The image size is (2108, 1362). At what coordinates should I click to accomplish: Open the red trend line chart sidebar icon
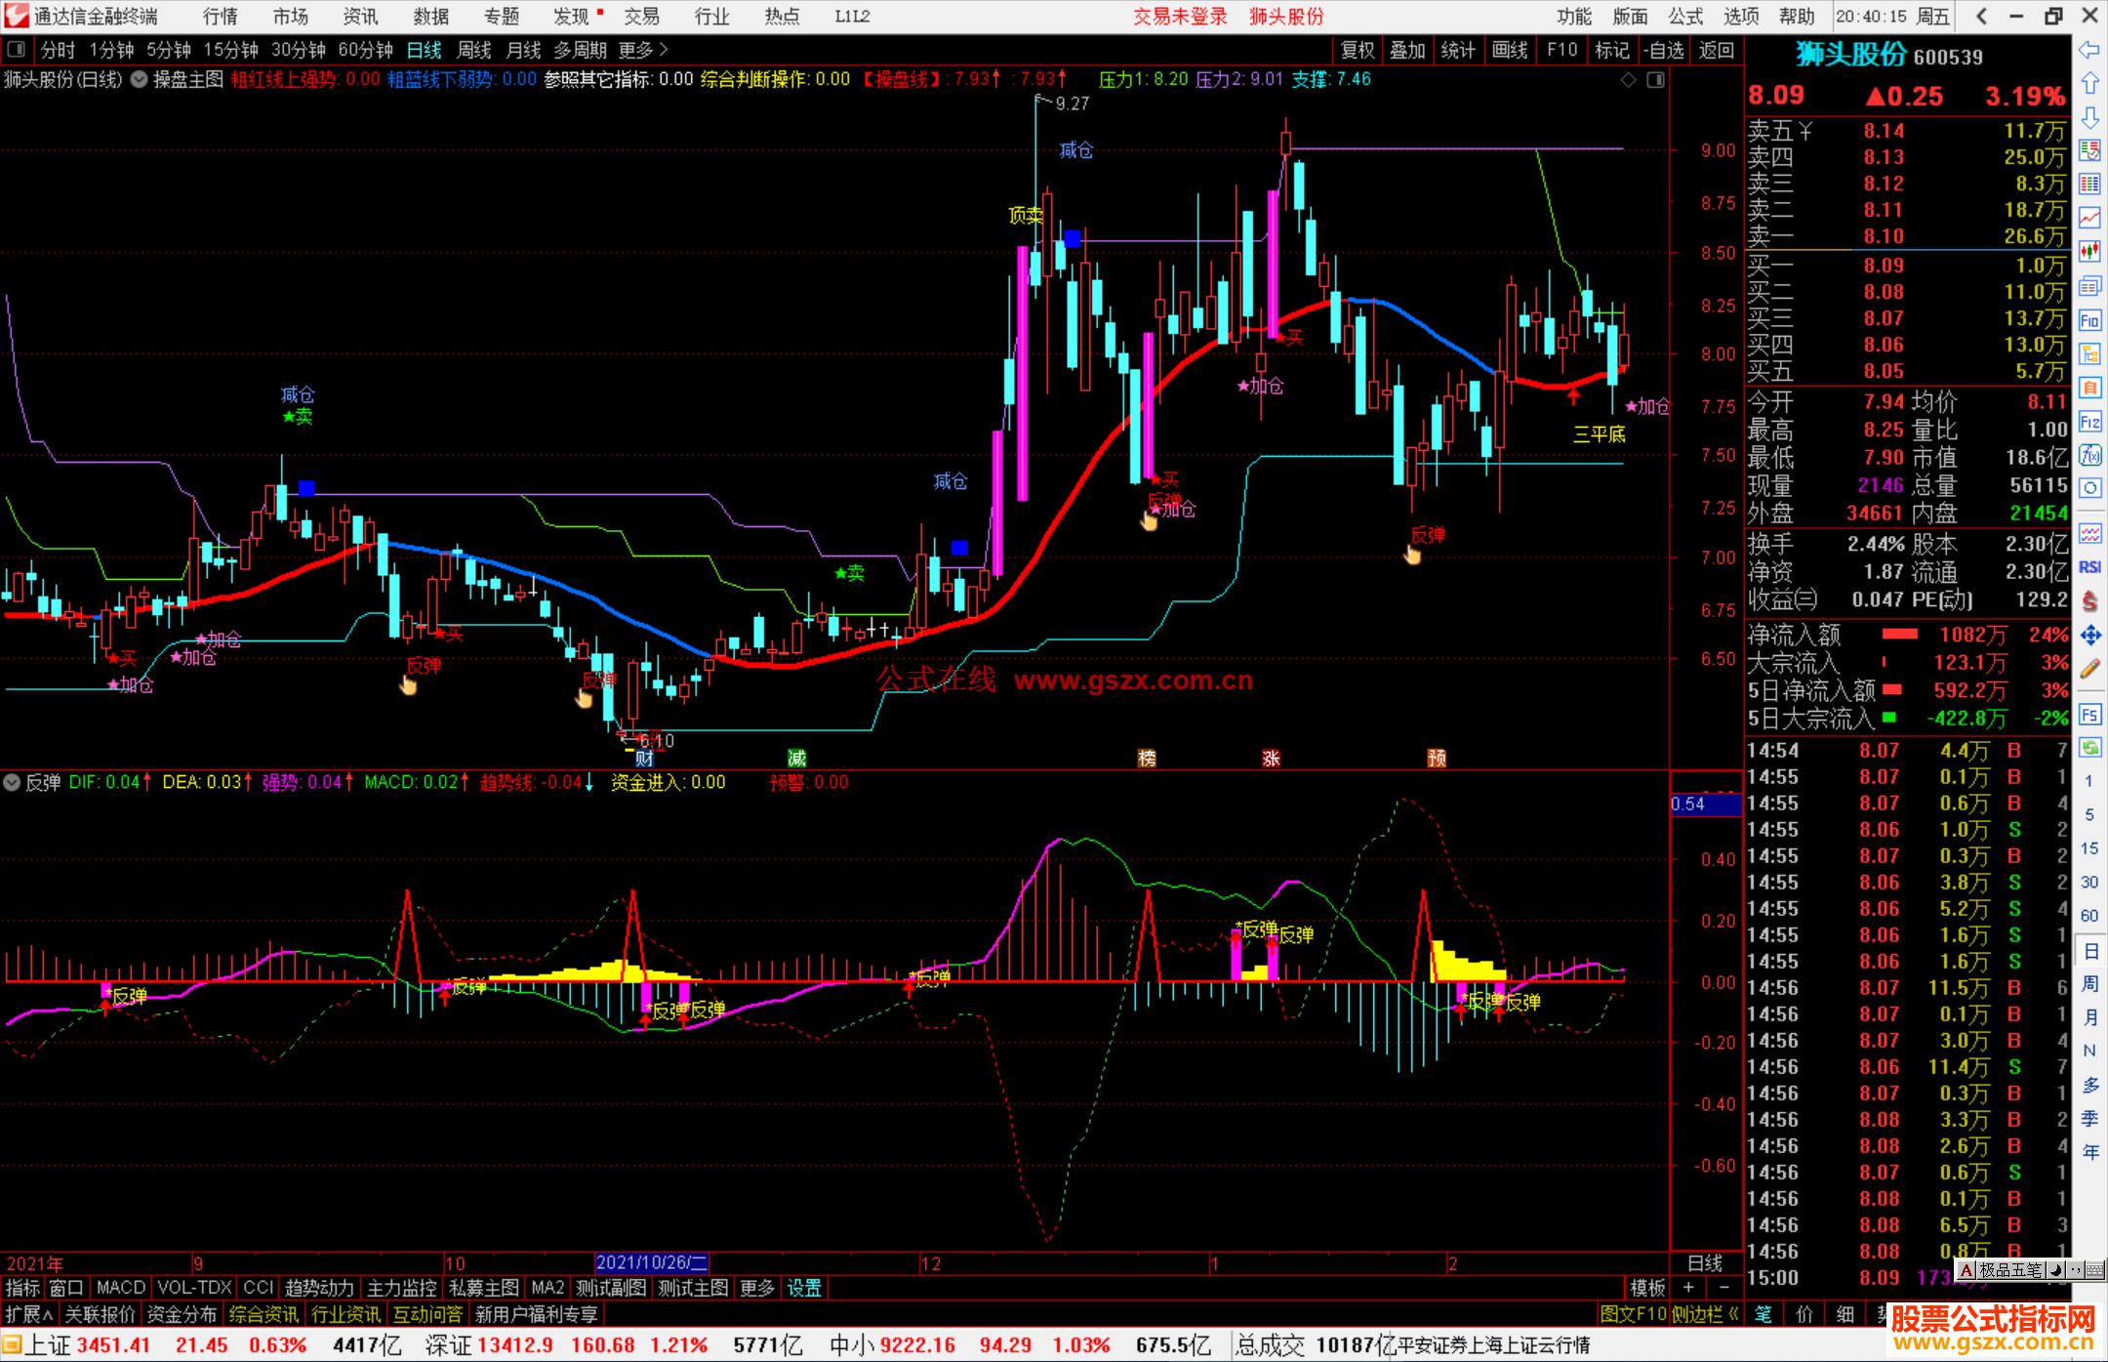point(2089,218)
